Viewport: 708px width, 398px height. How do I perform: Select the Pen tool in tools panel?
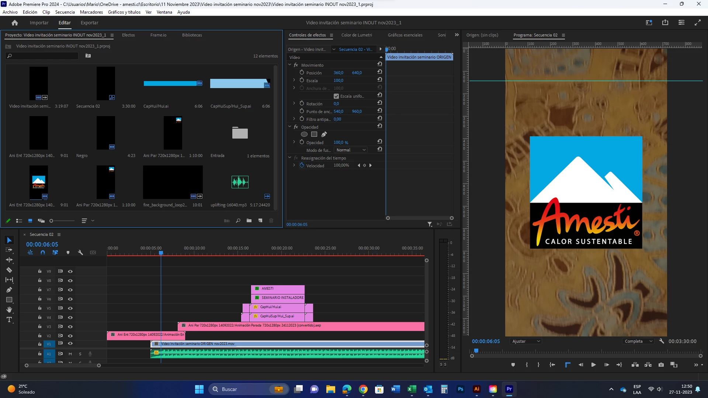point(9,290)
